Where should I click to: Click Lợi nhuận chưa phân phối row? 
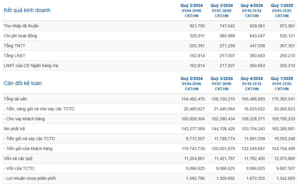(149, 178)
